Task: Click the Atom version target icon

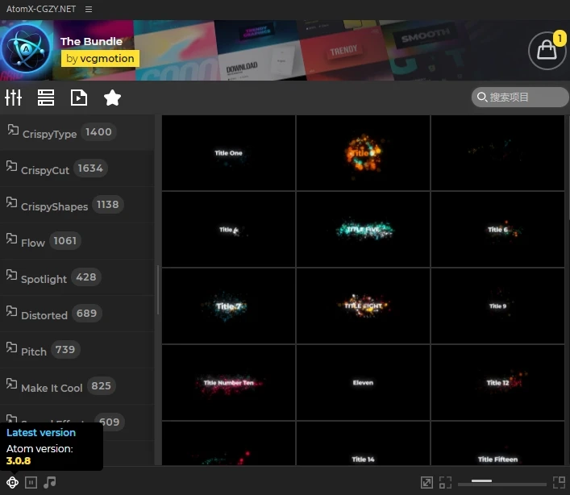Action: (x=13, y=482)
